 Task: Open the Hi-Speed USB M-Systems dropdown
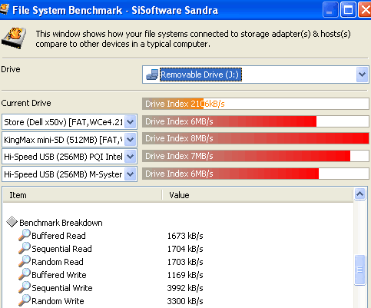pyautogui.click(x=131, y=174)
